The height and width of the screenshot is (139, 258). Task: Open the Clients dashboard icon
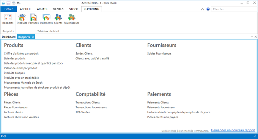[x=58, y=19]
